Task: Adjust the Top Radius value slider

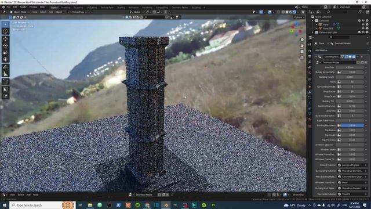Action: point(352,130)
